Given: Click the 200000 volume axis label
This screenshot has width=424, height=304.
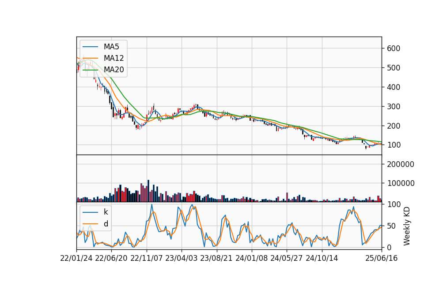Looking at the screenshot, I should pos(401,164).
